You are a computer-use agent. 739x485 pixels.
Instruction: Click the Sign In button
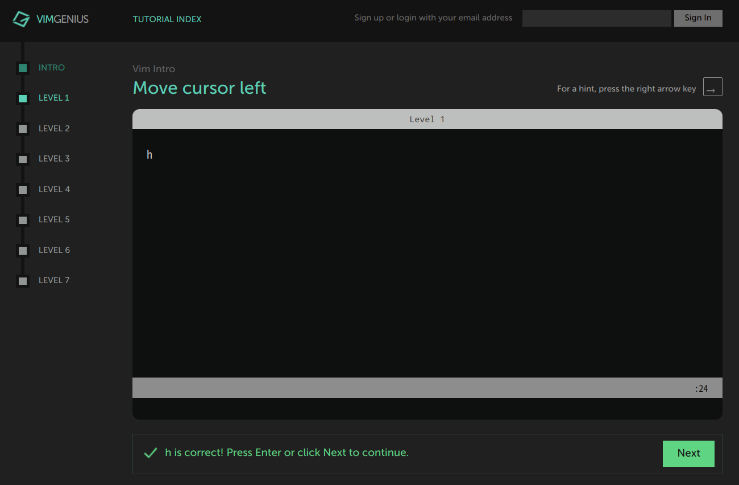coord(698,18)
